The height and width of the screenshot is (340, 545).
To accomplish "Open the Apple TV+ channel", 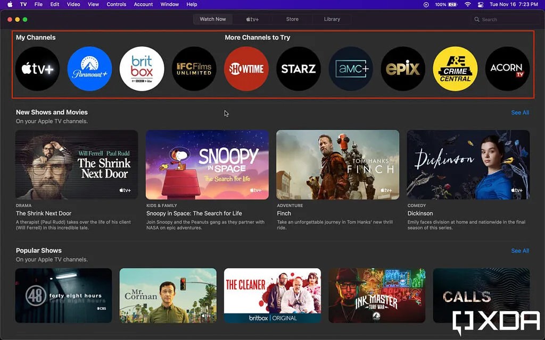I will tap(37, 69).
